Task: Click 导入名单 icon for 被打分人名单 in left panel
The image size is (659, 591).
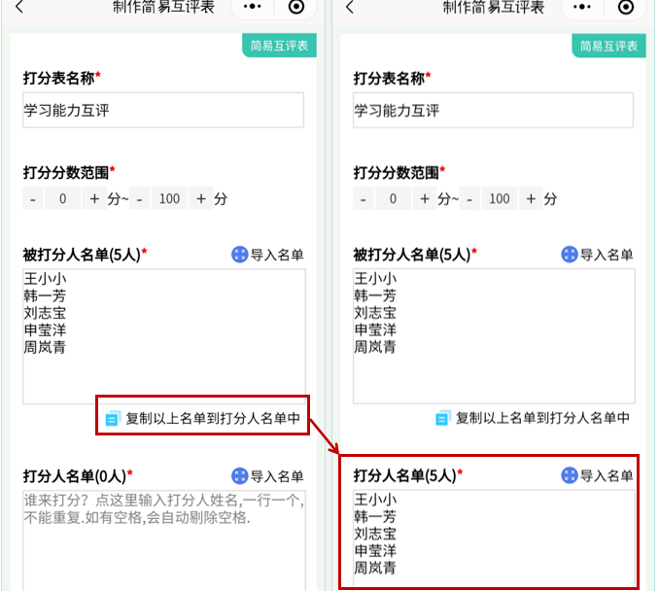Action: (x=239, y=255)
